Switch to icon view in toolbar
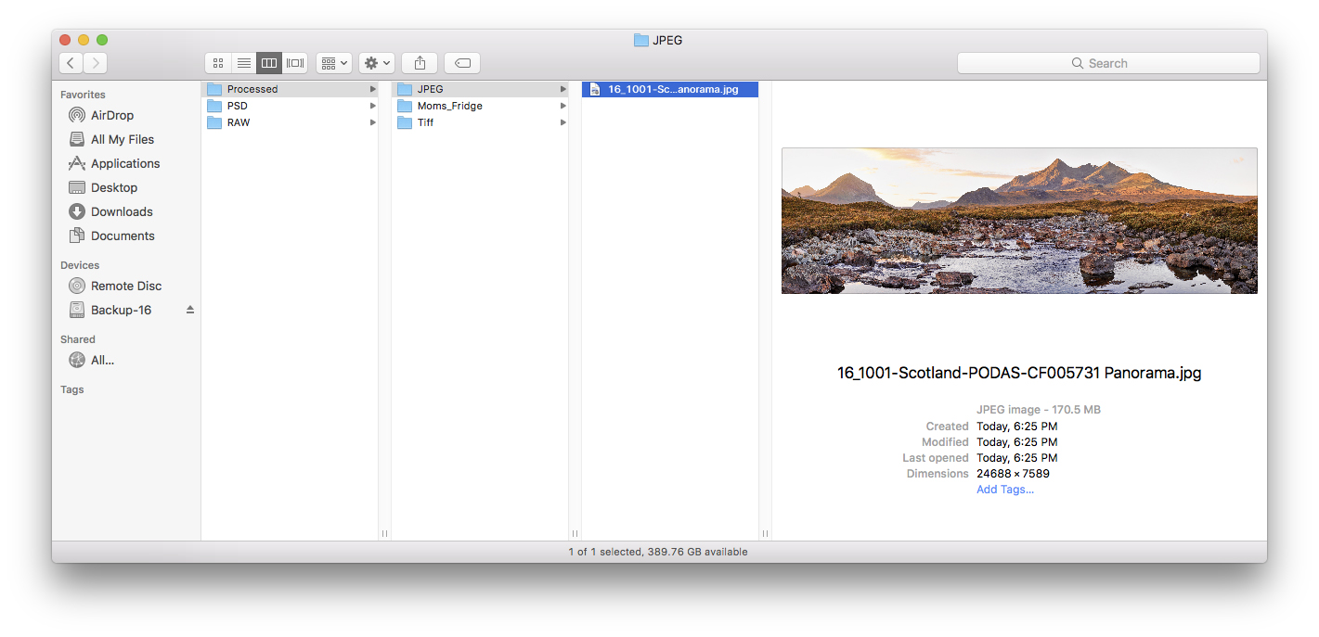Image resolution: width=1319 pixels, height=637 pixels. (218, 63)
